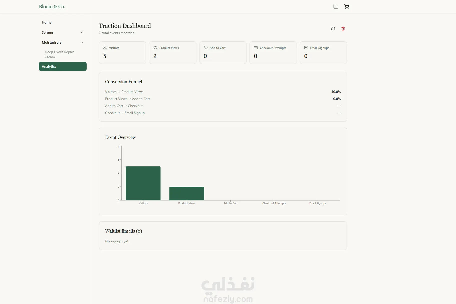Refresh the Traction Dashboard data

[x=333, y=29]
